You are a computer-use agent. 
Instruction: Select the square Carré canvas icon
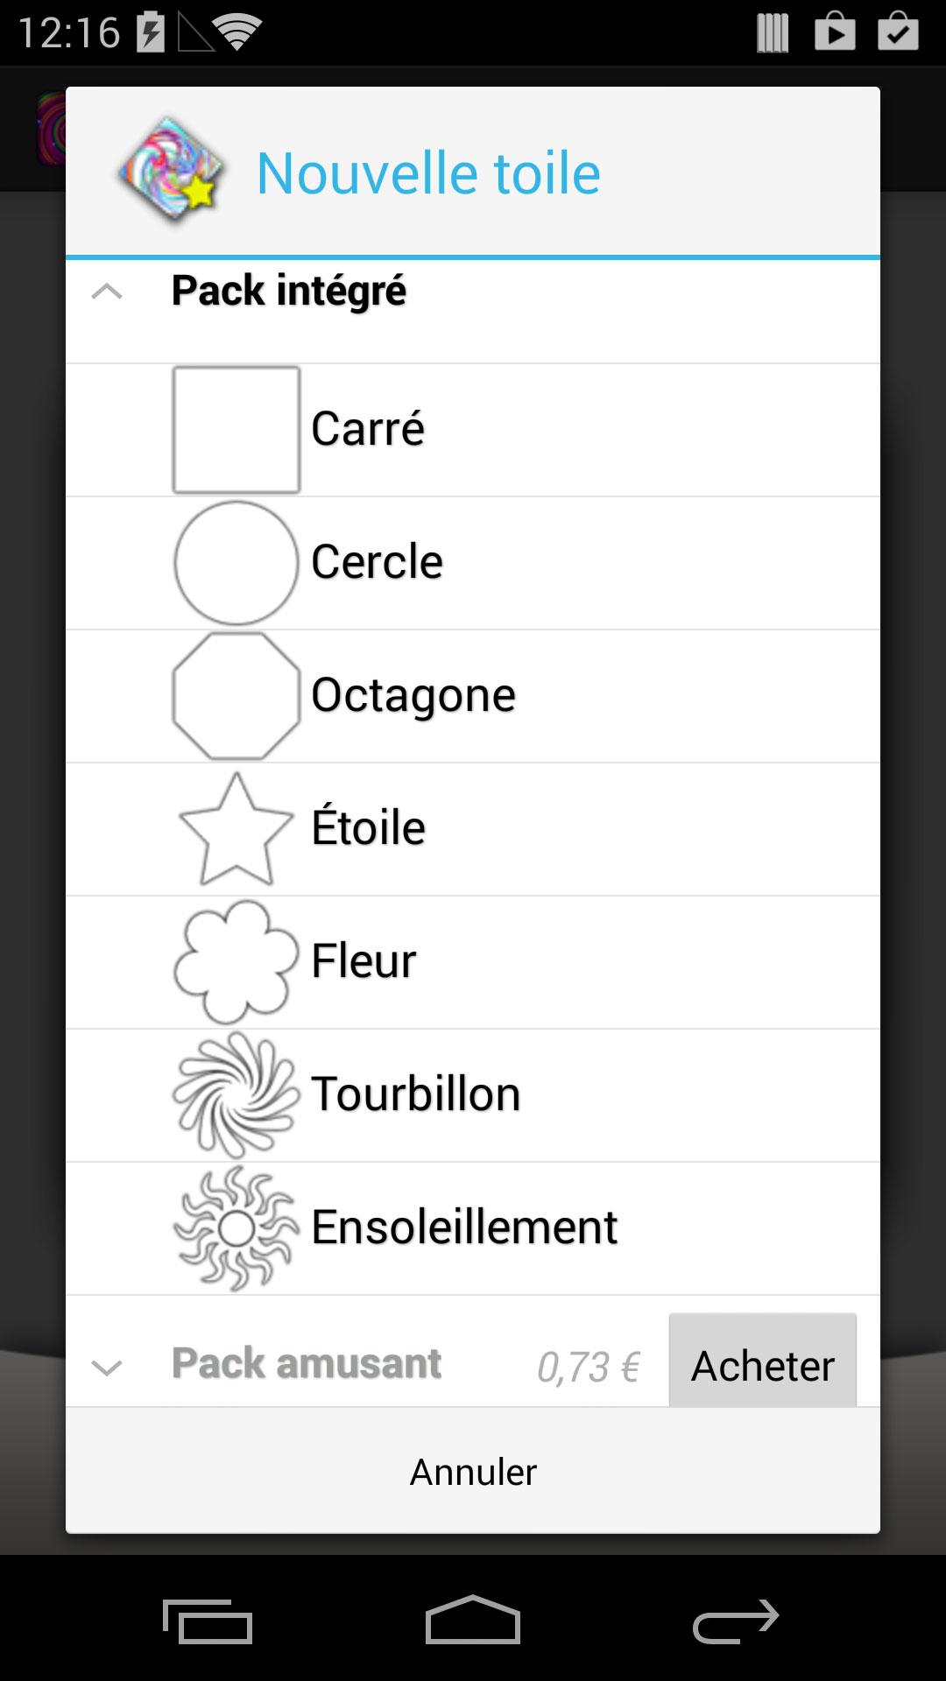236,430
